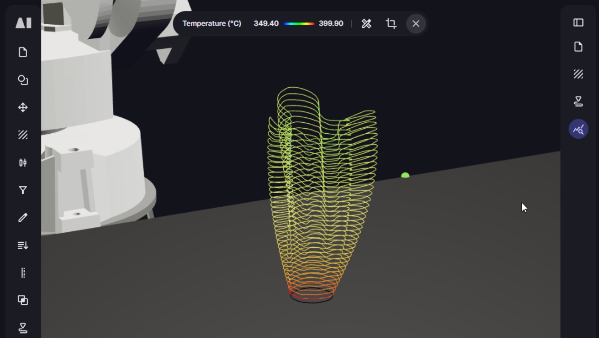Click the Aibuild logo in left sidebar
Screen dimensions: 599x338
(23, 23)
